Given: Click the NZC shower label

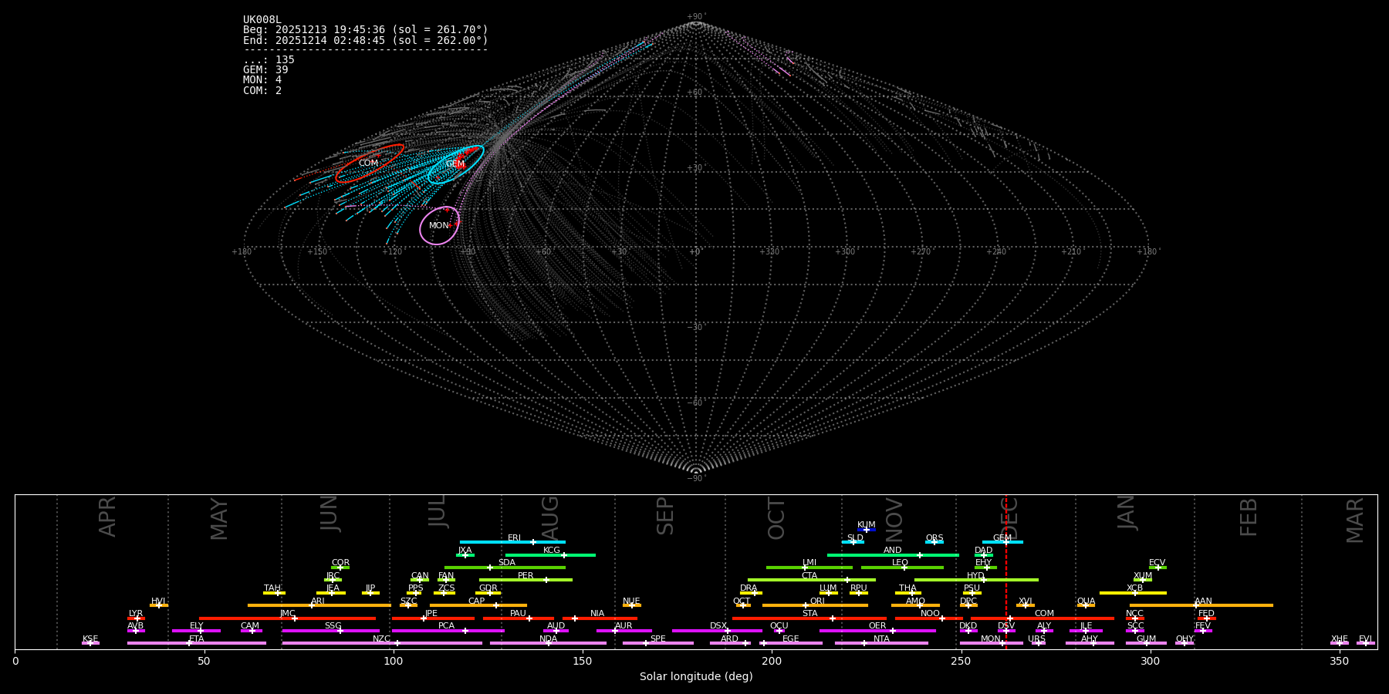Looking at the screenshot, I should tap(382, 639).
